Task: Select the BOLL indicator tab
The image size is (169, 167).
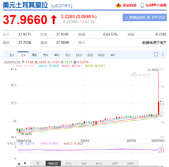Action: [100, 164]
